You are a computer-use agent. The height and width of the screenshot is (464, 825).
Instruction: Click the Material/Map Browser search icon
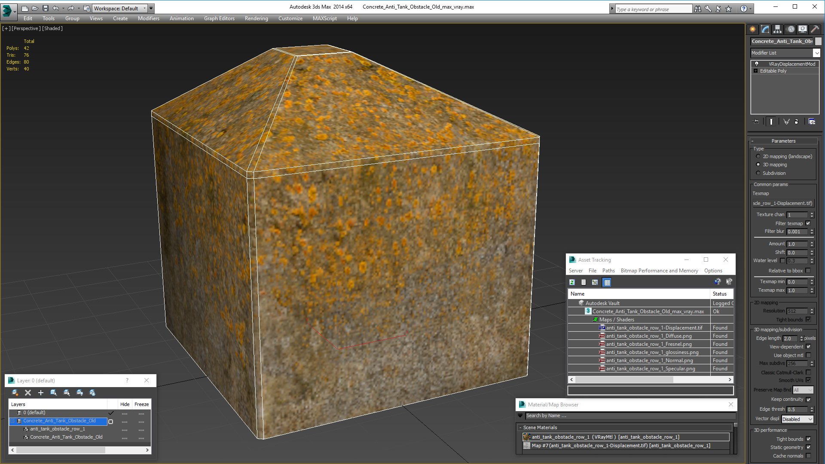pos(520,415)
